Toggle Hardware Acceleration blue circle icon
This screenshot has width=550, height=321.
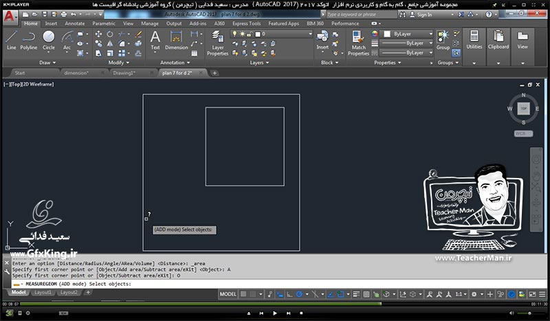coord(511,294)
